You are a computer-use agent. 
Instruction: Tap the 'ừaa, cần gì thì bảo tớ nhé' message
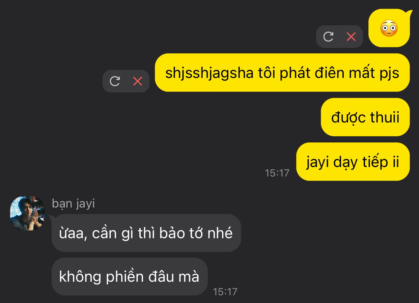pos(146,233)
